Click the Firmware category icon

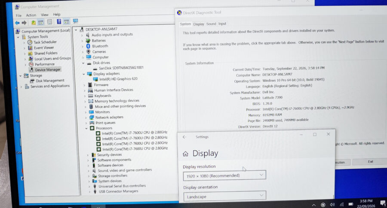[90, 85]
